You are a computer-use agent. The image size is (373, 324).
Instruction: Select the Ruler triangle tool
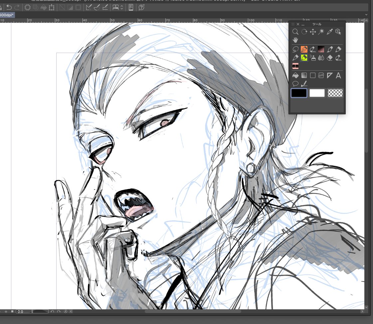click(x=330, y=76)
